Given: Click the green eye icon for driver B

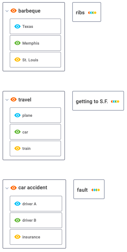Looking at the screenshot, I should point(17,220).
